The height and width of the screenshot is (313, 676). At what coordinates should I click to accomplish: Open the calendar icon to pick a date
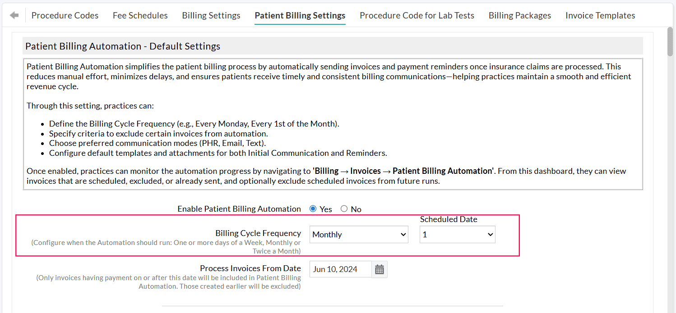click(x=380, y=269)
